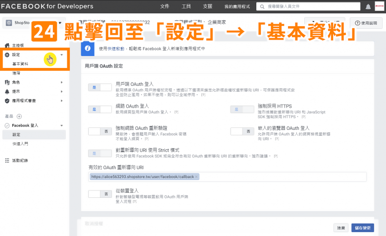Open the profile avatar at top right
The image size is (386, 236).
380,6
